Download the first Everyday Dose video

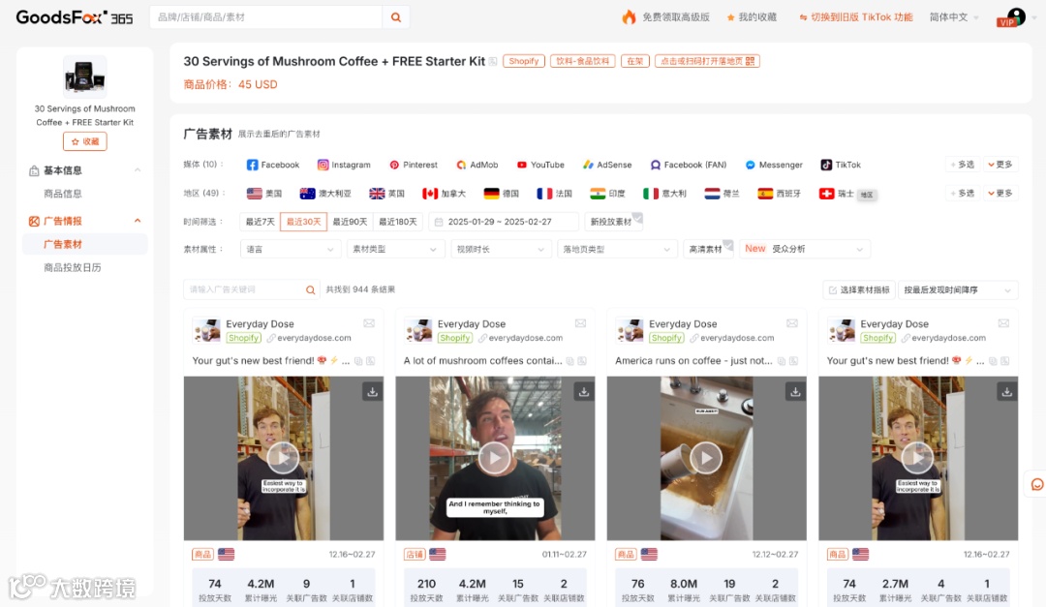[x=372, y=391]
